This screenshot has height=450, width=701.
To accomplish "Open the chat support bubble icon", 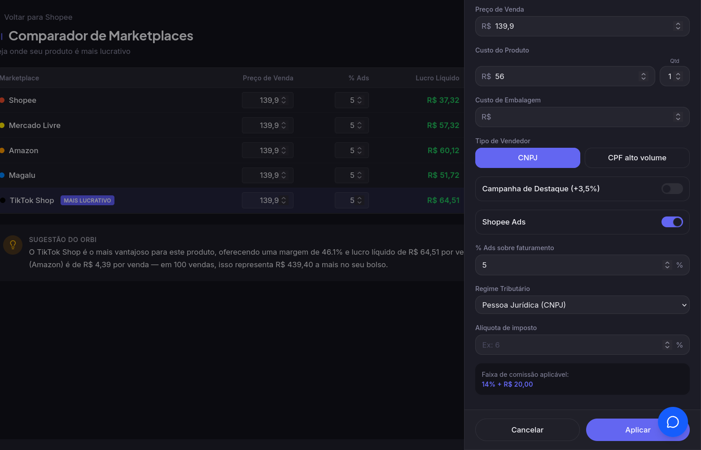I will [673, 422].
